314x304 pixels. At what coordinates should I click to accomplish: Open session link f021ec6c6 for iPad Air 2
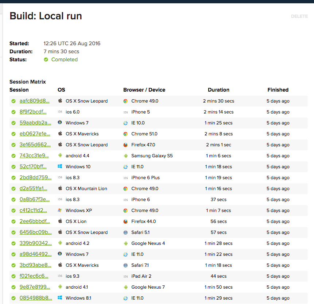pyautogui.click(x=34, y=276)
